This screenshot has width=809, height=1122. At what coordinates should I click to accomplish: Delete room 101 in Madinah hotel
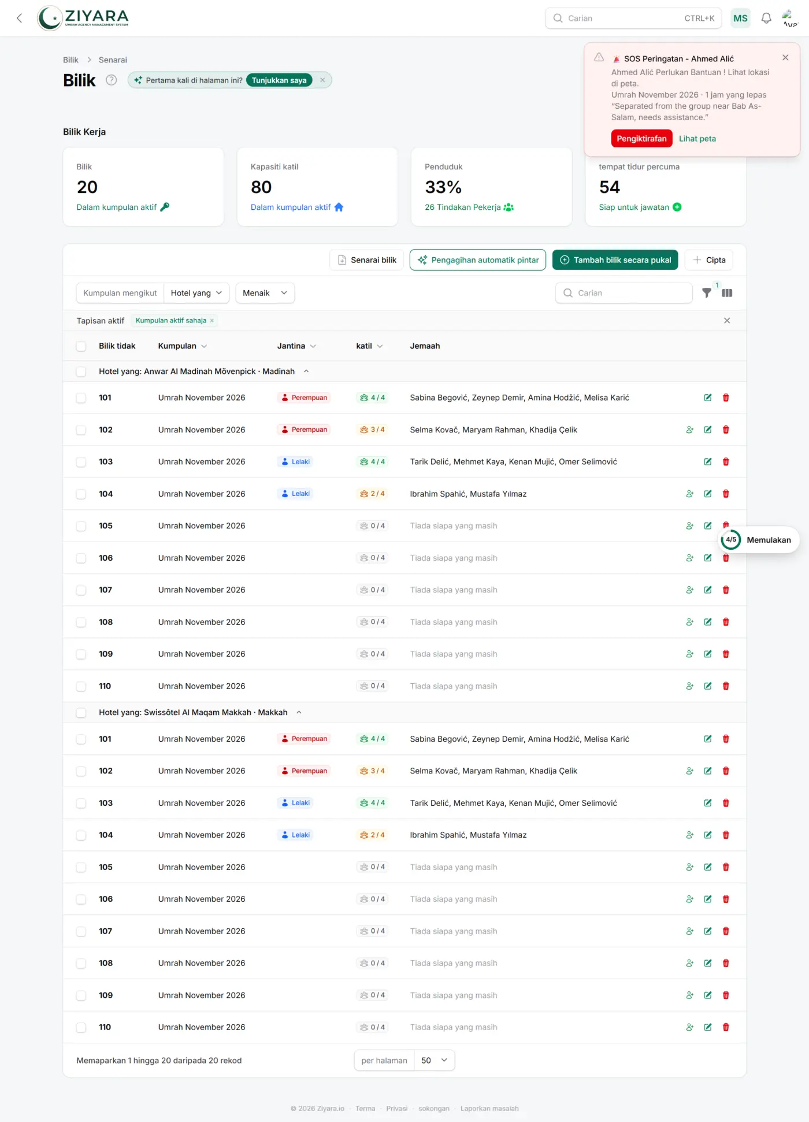point(726,398)
